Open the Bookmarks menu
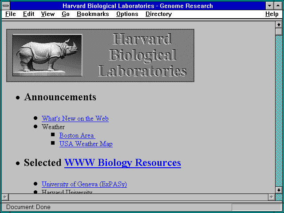The height and width of the screenshot is (213, 284). [93, 14]
